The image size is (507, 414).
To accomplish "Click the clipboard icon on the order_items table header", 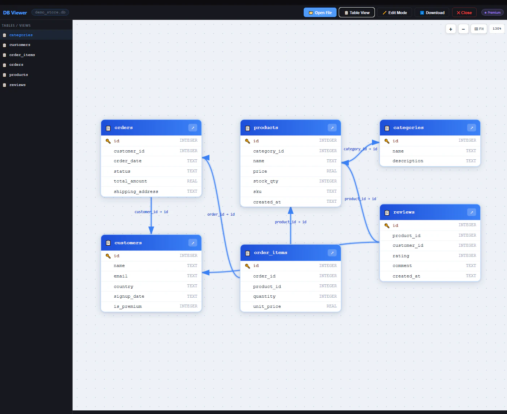I will tap(248, 253).
